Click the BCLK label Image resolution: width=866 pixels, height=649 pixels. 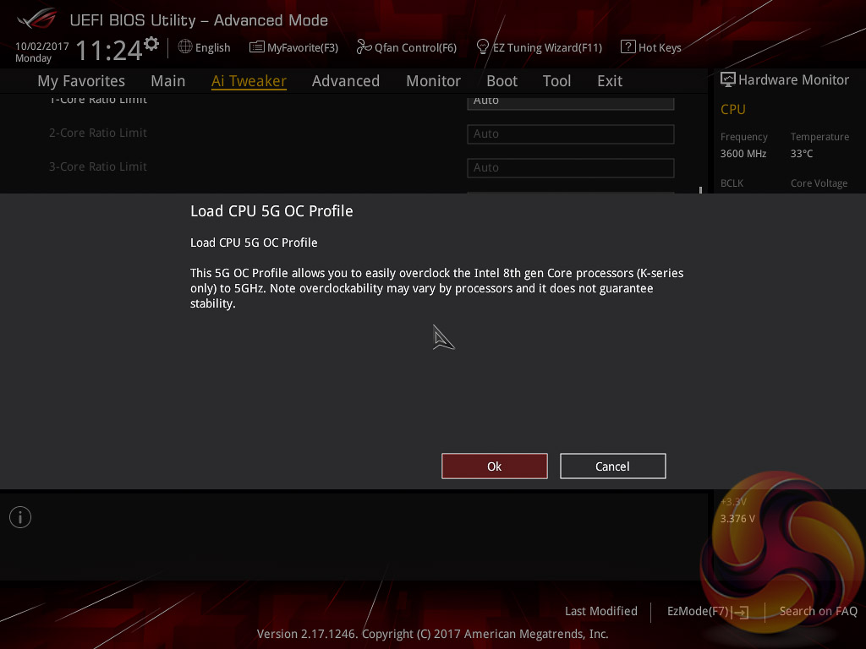click(732, 183)
